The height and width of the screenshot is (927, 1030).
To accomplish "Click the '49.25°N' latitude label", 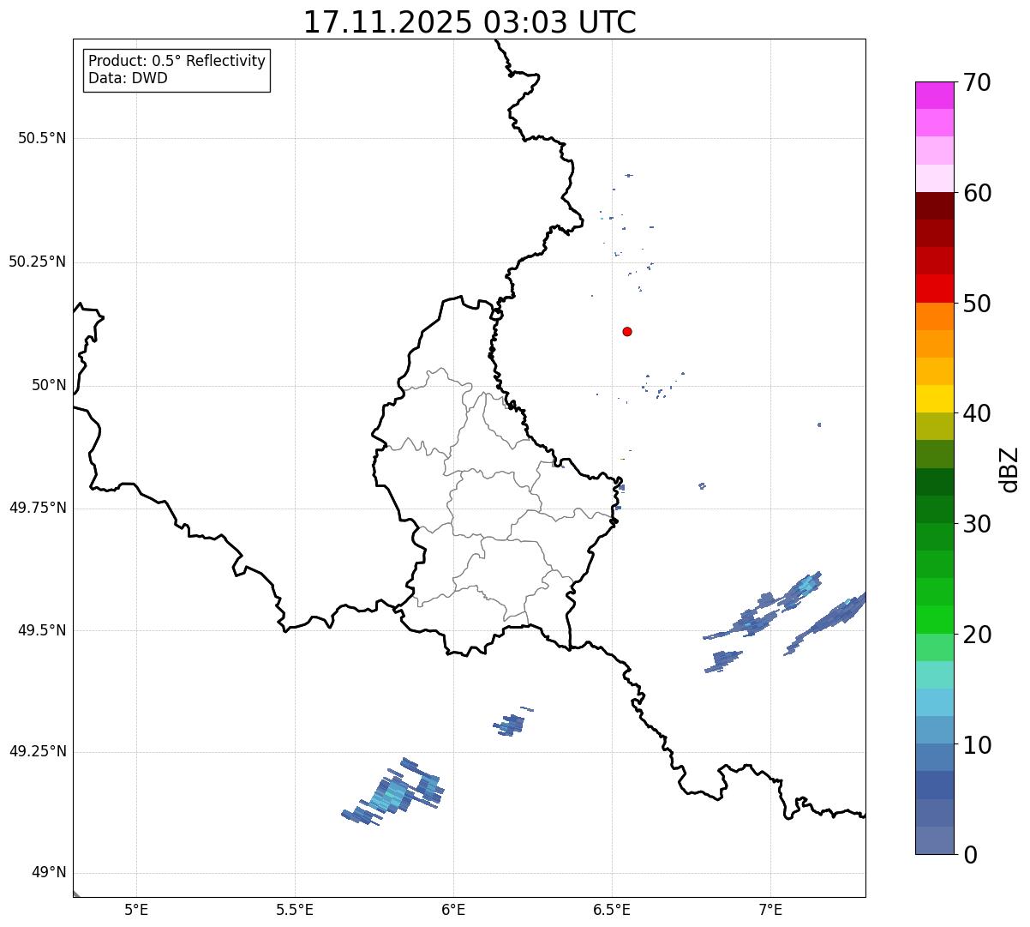I will [38, 751].
